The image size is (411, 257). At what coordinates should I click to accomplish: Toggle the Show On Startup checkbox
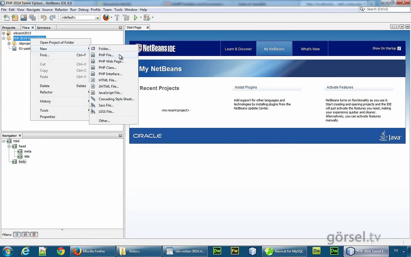(x=399, y=48)
